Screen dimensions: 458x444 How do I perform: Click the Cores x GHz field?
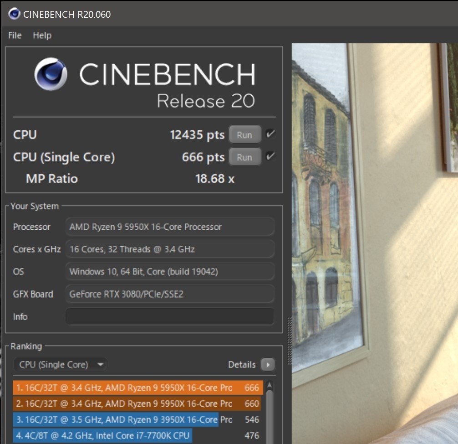click(170, 249)
